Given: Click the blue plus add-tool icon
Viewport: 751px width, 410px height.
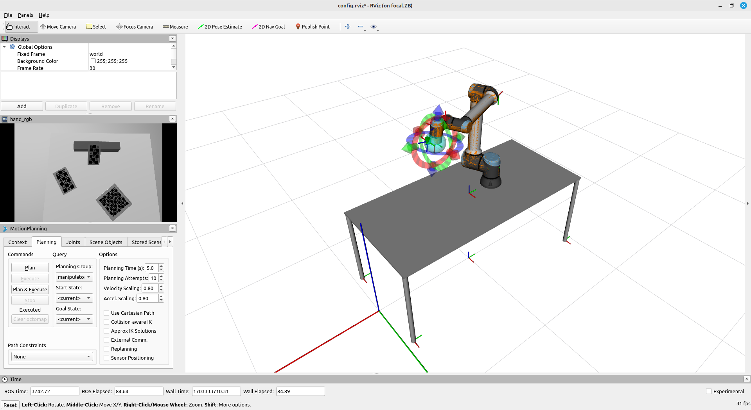Looking at the screenshot, I should (348, 27).
